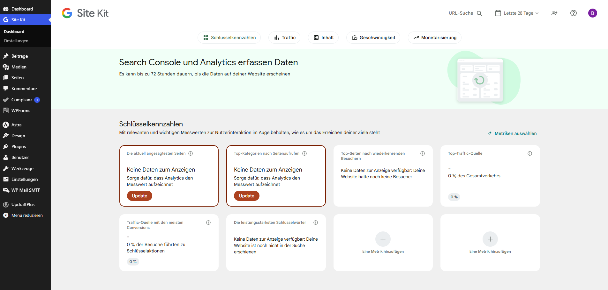The width and height of the screenshot is (608, 290).
Task: Open Plugins in the sidebar
Action: 26,146
